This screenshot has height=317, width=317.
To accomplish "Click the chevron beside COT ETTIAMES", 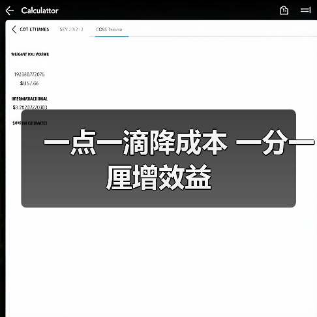I will (x=14, y=29).
